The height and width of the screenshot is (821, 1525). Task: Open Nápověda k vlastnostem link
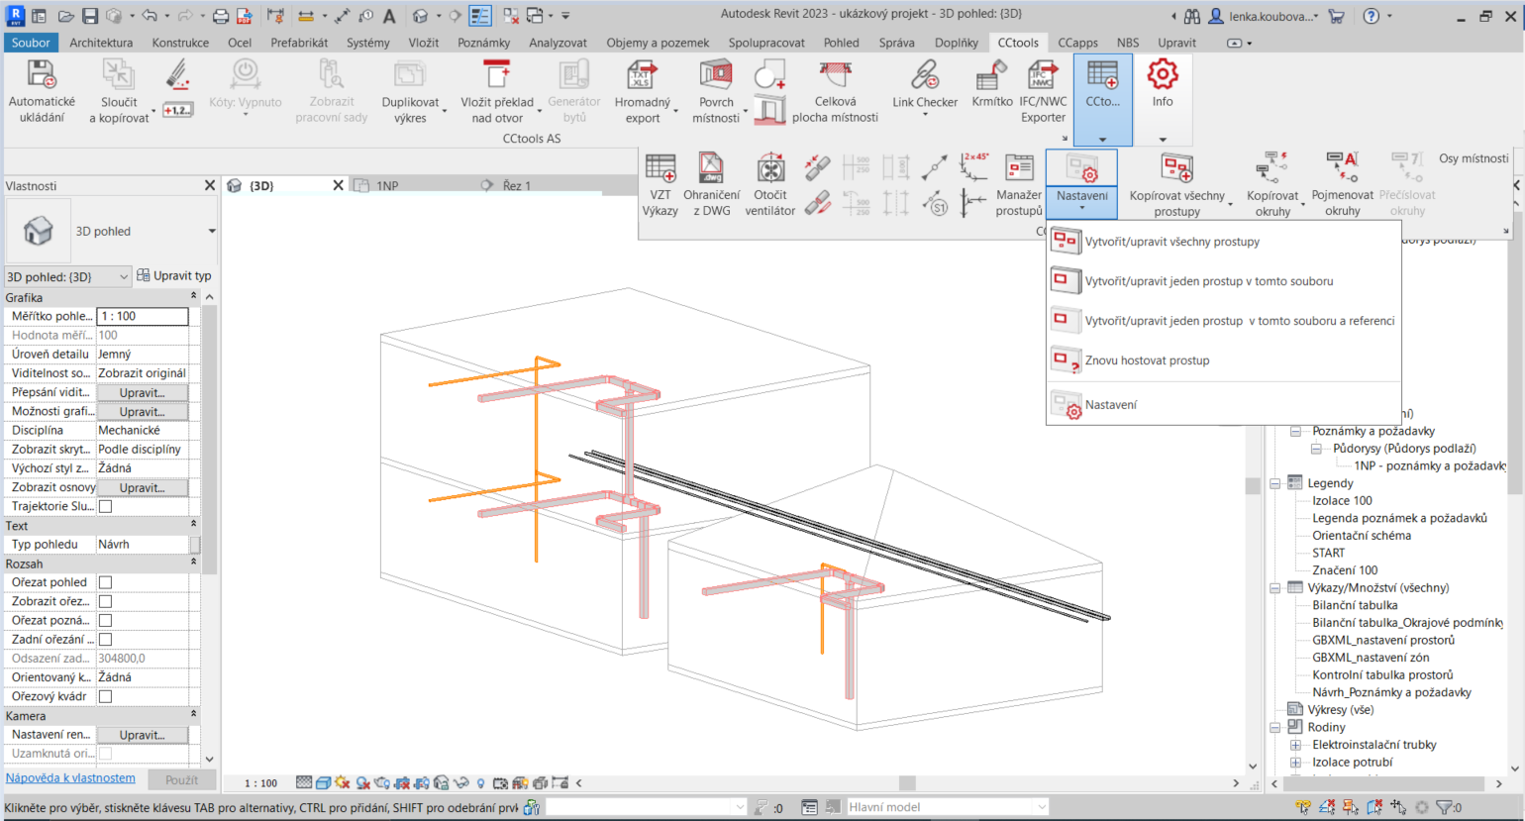pyautogui.click(x=70, y=778)
